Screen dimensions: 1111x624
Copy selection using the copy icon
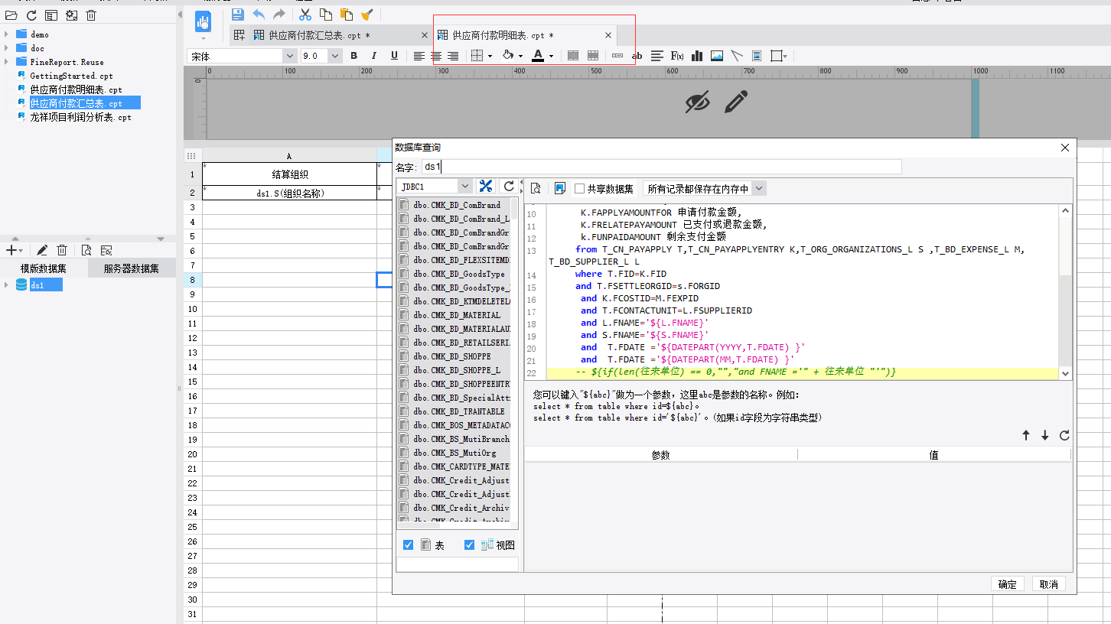[326, 15]
